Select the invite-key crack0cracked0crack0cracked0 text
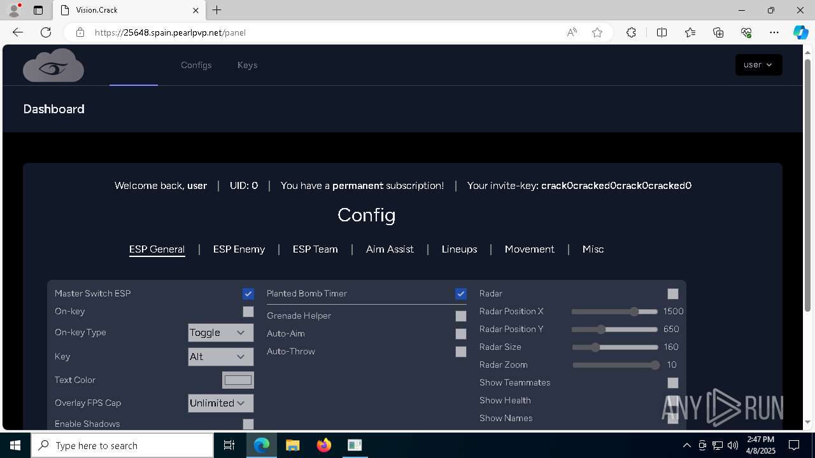 [x=616, y=186]
